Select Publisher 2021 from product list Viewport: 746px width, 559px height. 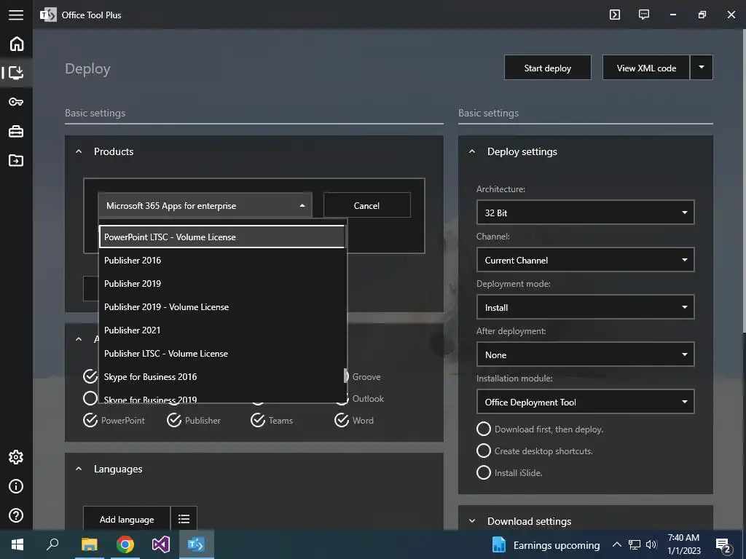(221, 330)
